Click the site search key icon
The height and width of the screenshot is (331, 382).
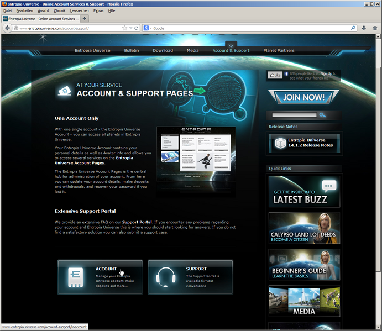(x=322, y=115)
